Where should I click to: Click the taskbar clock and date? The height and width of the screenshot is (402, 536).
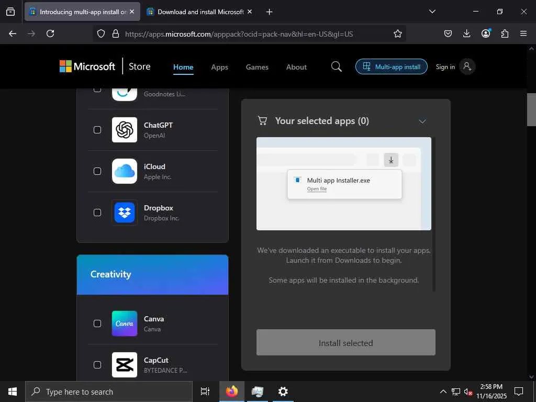click(x=492, y=392)
